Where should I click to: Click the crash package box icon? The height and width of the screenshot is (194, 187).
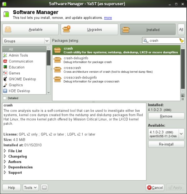(x=57, y=50)
